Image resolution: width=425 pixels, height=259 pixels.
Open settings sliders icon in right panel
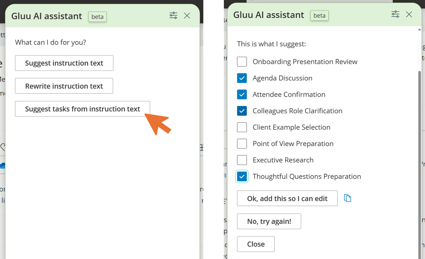tap(395, 14)
